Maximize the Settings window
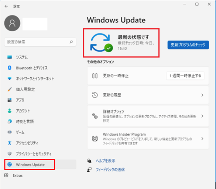Image resolution: width=216 pixels, height=189 pixels. [197, 4]
